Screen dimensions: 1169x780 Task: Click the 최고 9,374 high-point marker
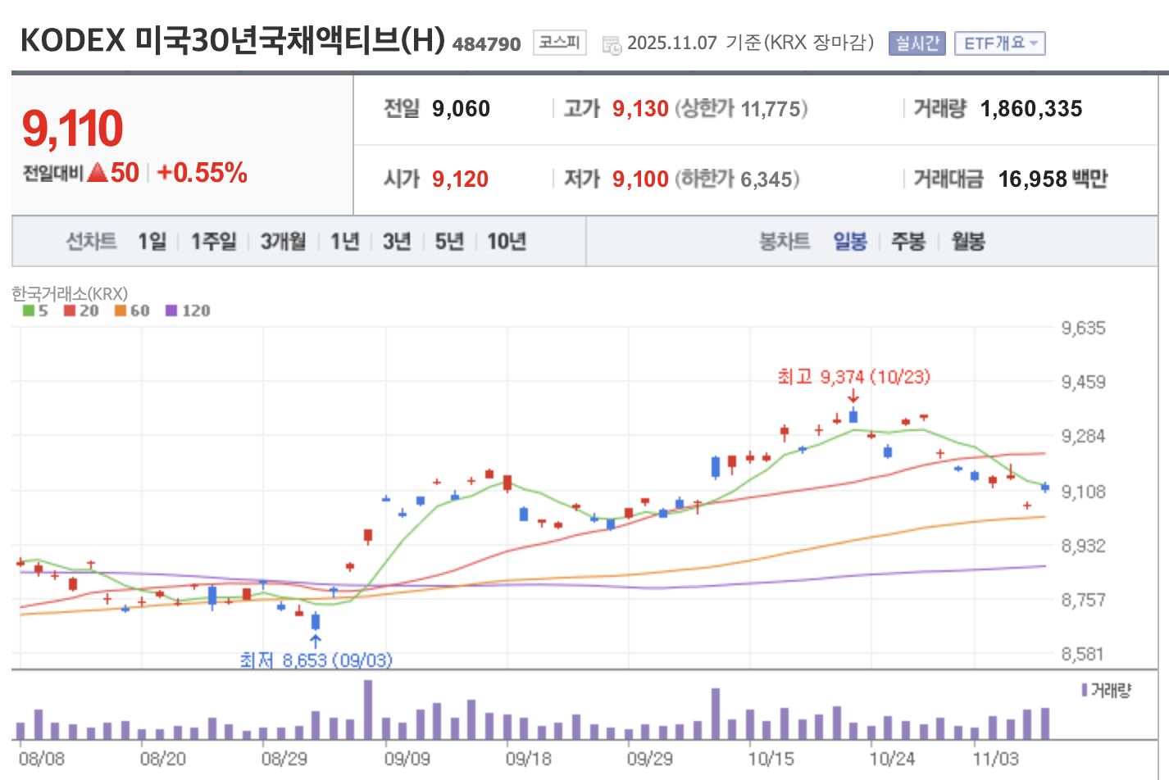click(853, 377)
